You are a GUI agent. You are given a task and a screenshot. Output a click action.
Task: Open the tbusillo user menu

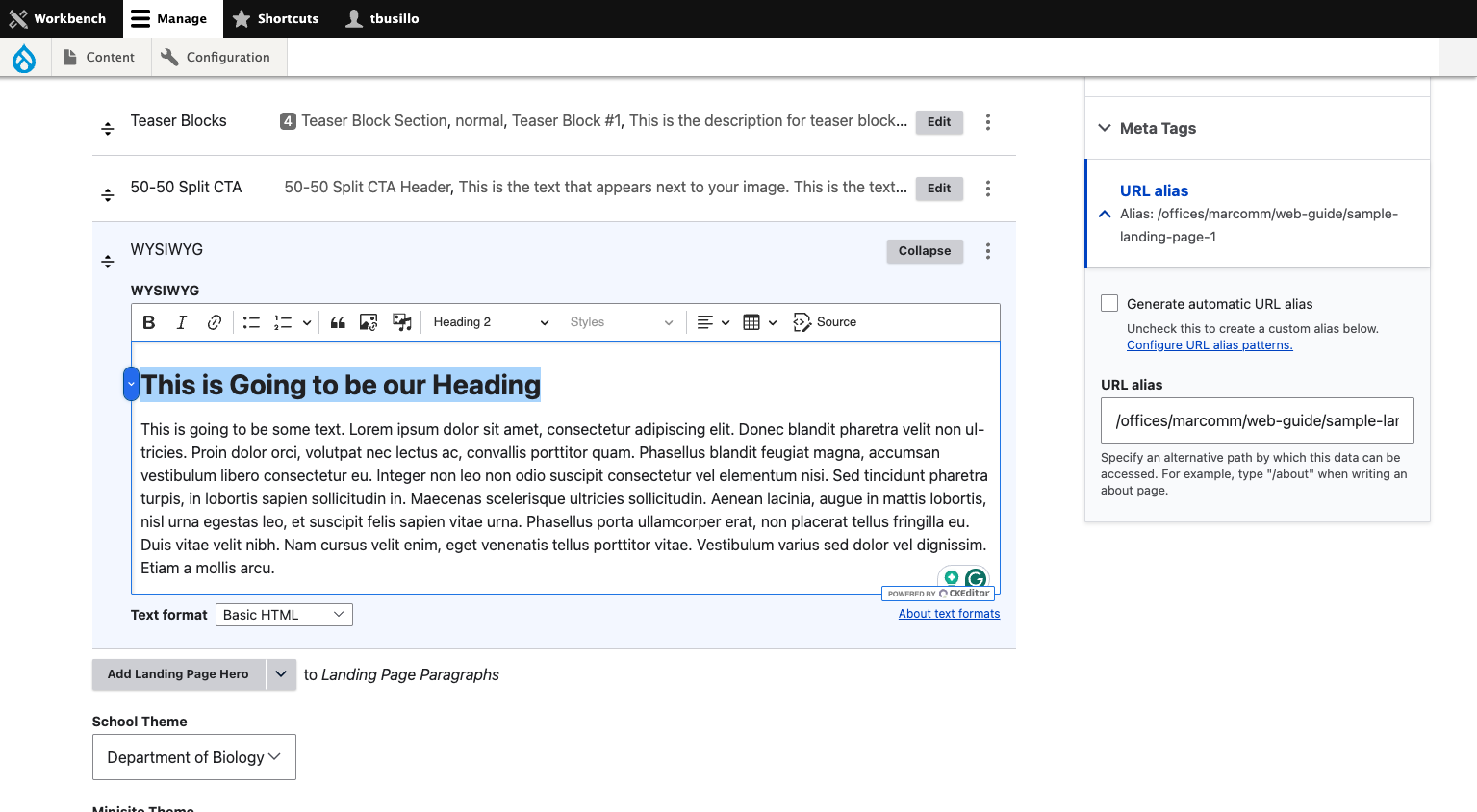382,19
